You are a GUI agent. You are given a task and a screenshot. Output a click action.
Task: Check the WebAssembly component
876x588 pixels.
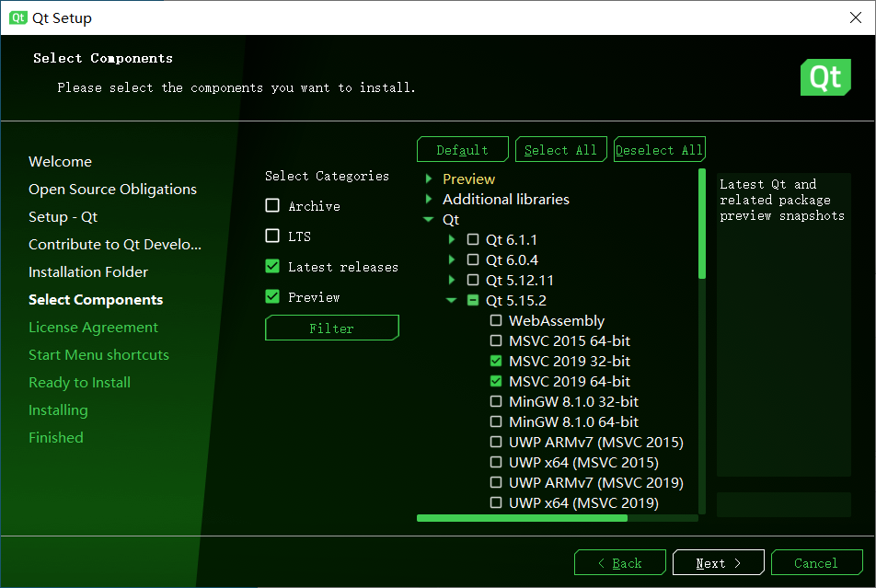pos(496,321)
